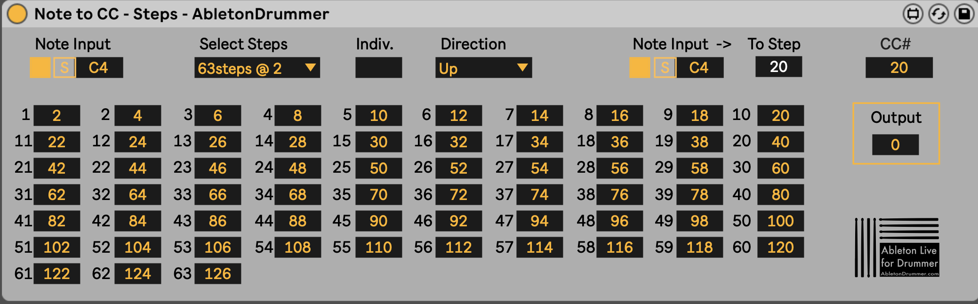This screenshot has width=978, height=304.
Task: Click the CC# number box
Action: coord(899,68)
